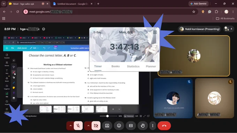237x133 pixels.
Task: Click the grid icon in timer widget
Action: [155, 32]
